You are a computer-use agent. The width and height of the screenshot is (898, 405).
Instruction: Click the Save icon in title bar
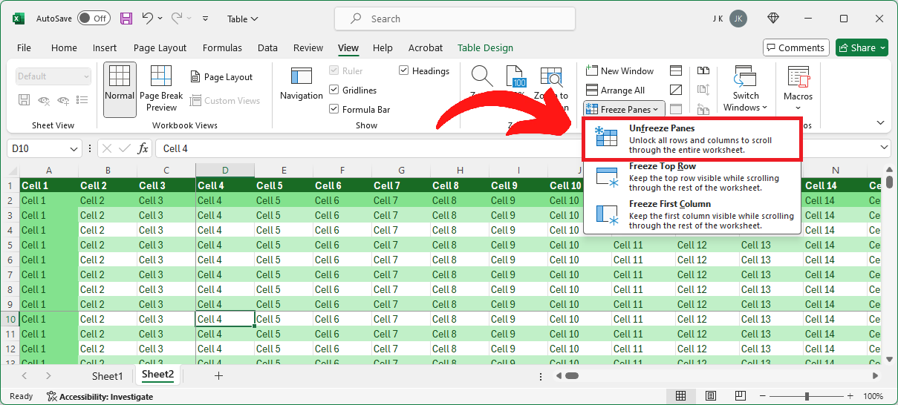126,19
